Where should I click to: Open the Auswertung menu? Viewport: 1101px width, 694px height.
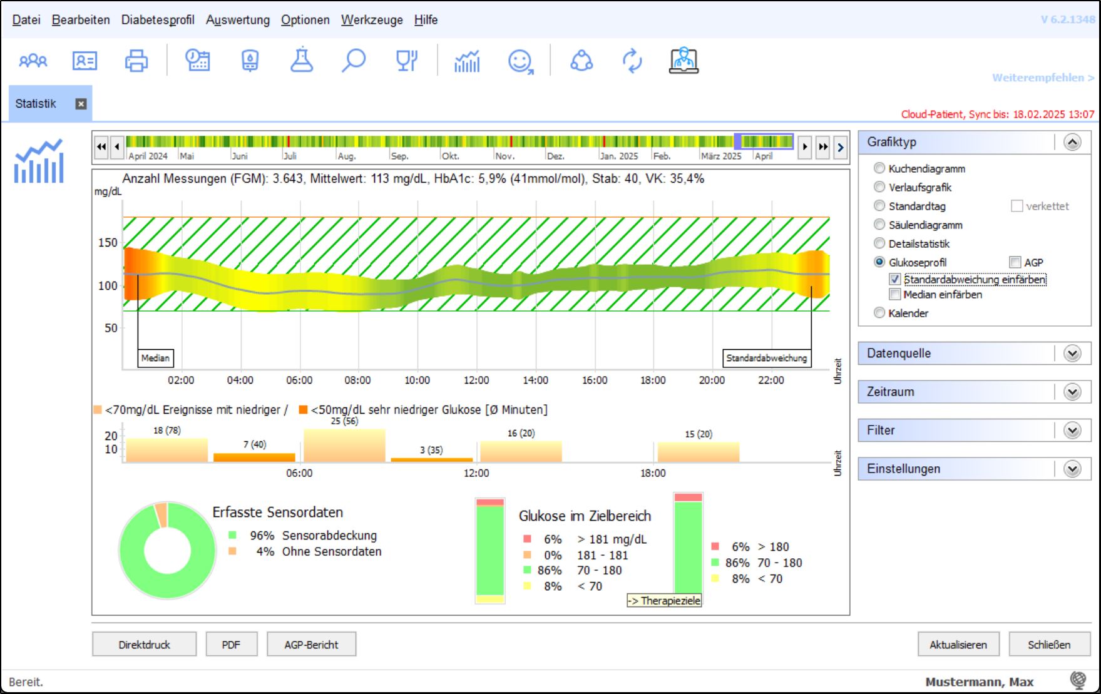point(238,20)
